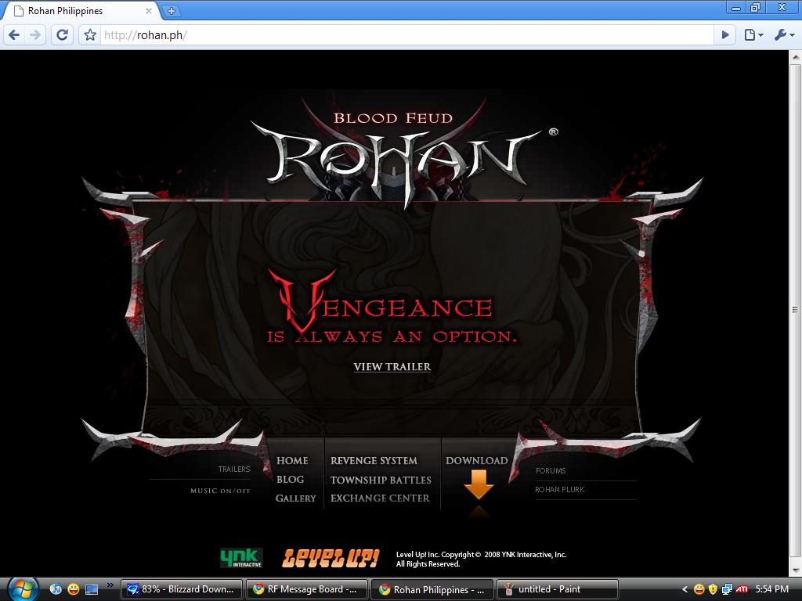The height and width of the screenshot is (601, 802).
Task: Open the REVENGE SYSTEM page
Action: (x=374, y=460)
